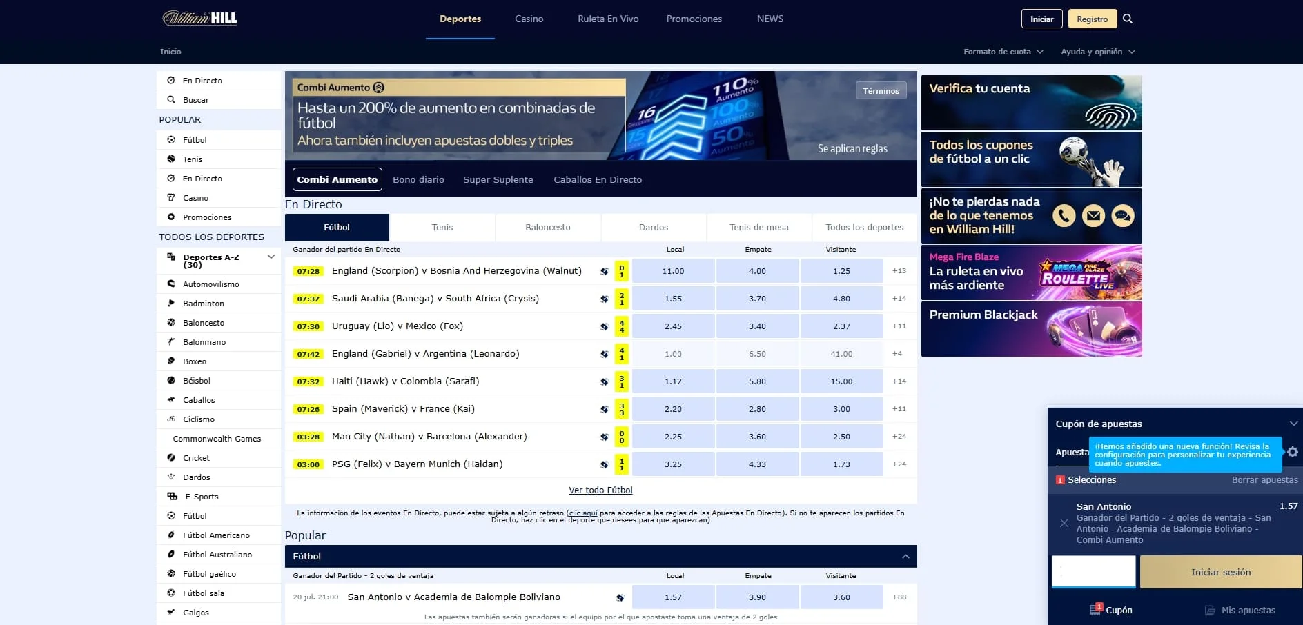Click the Automovilismo icon in sidebar
Screen dimensions: 1303x625
(171, 284)
